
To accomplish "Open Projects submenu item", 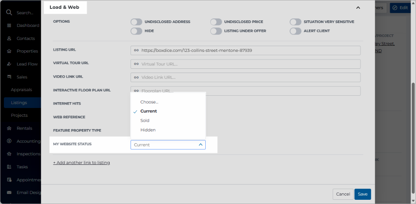I will point(19,115).
